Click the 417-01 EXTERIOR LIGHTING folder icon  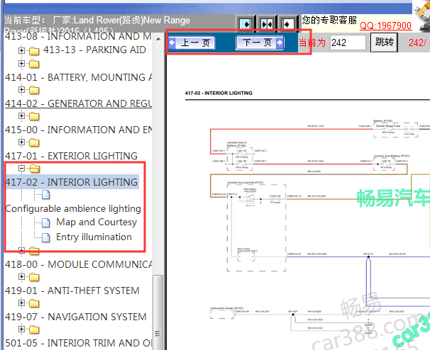point(34,142)
